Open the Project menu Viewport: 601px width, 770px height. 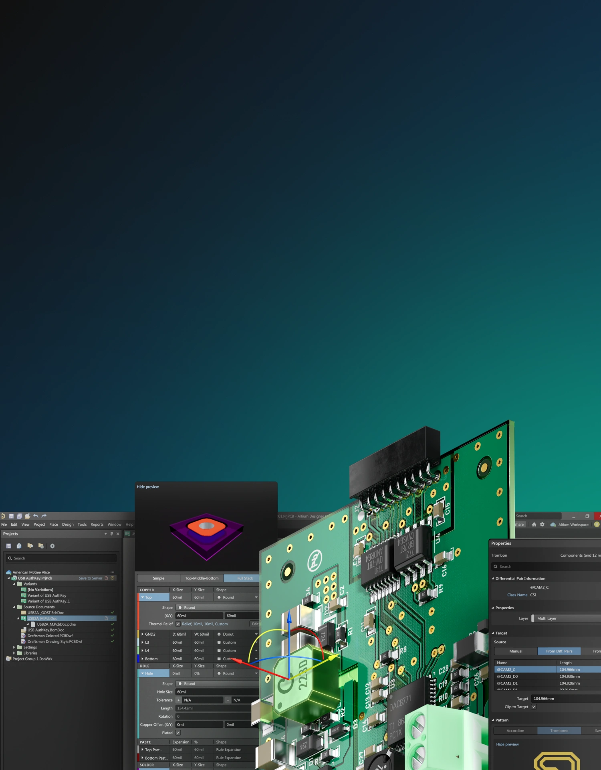(39, 525)
